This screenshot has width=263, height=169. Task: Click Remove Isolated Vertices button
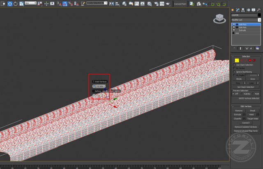click(x=246, y=127)
